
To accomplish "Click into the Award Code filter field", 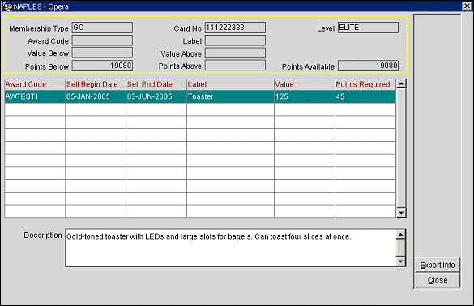I will (x=102, y=40).
